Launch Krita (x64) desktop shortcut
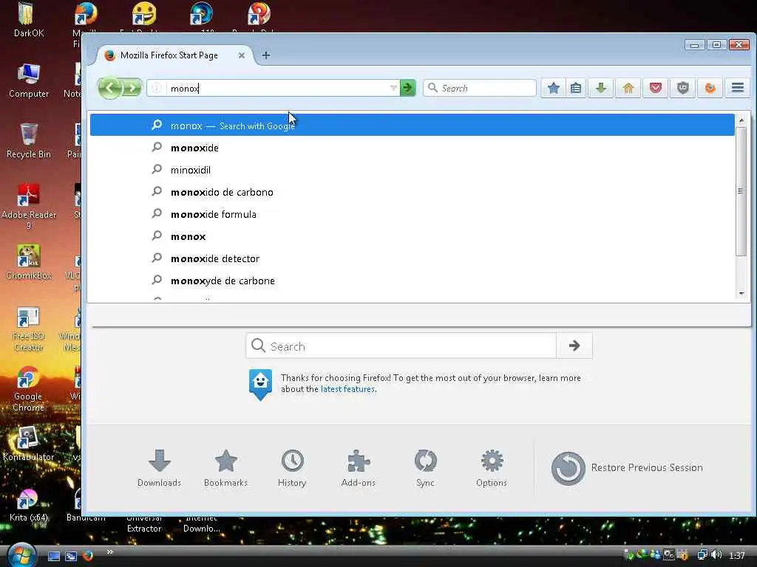Screen dimensions: 757x567 coord(28,504)
